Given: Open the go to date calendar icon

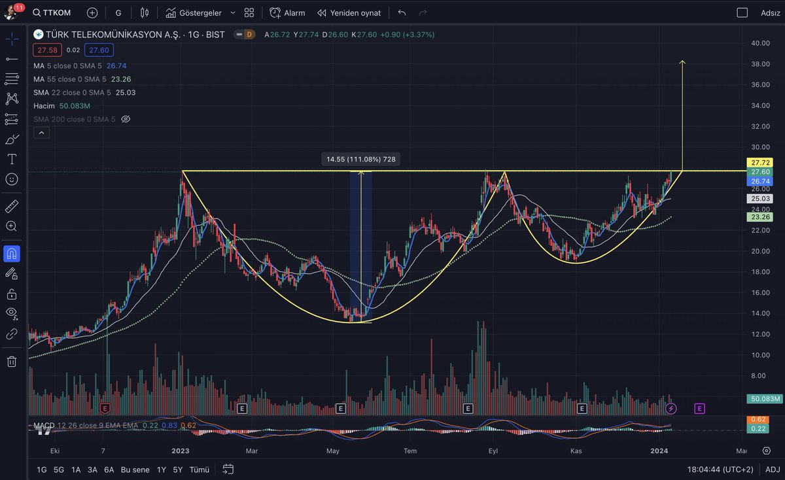Looking at the screenshot, I should [x=228, y=469].
